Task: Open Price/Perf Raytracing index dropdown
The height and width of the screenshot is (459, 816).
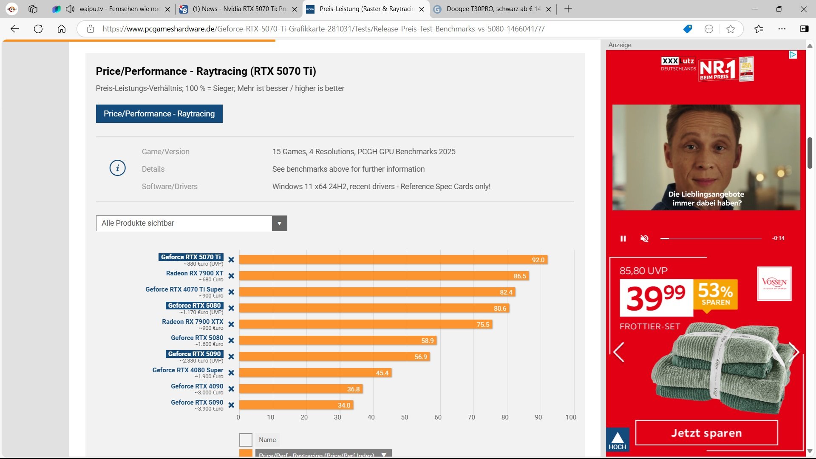Action: click(x=384, y=454)
